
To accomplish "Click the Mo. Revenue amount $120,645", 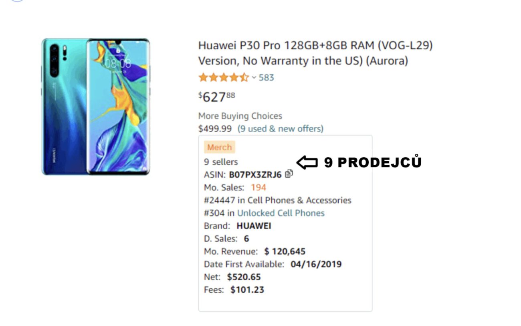I will click(285, 251).
